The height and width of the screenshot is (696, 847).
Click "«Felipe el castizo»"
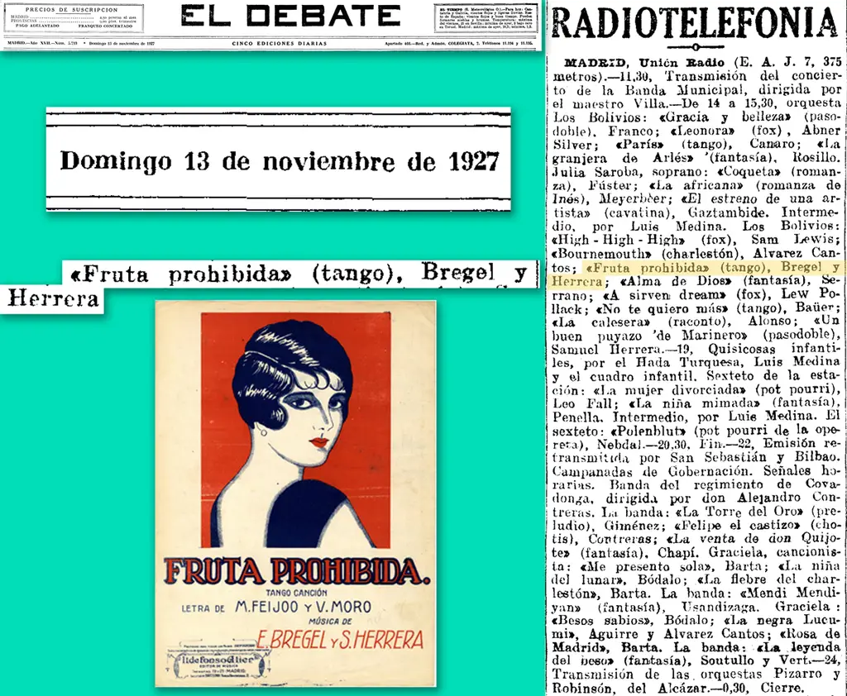tap(738, 526)
